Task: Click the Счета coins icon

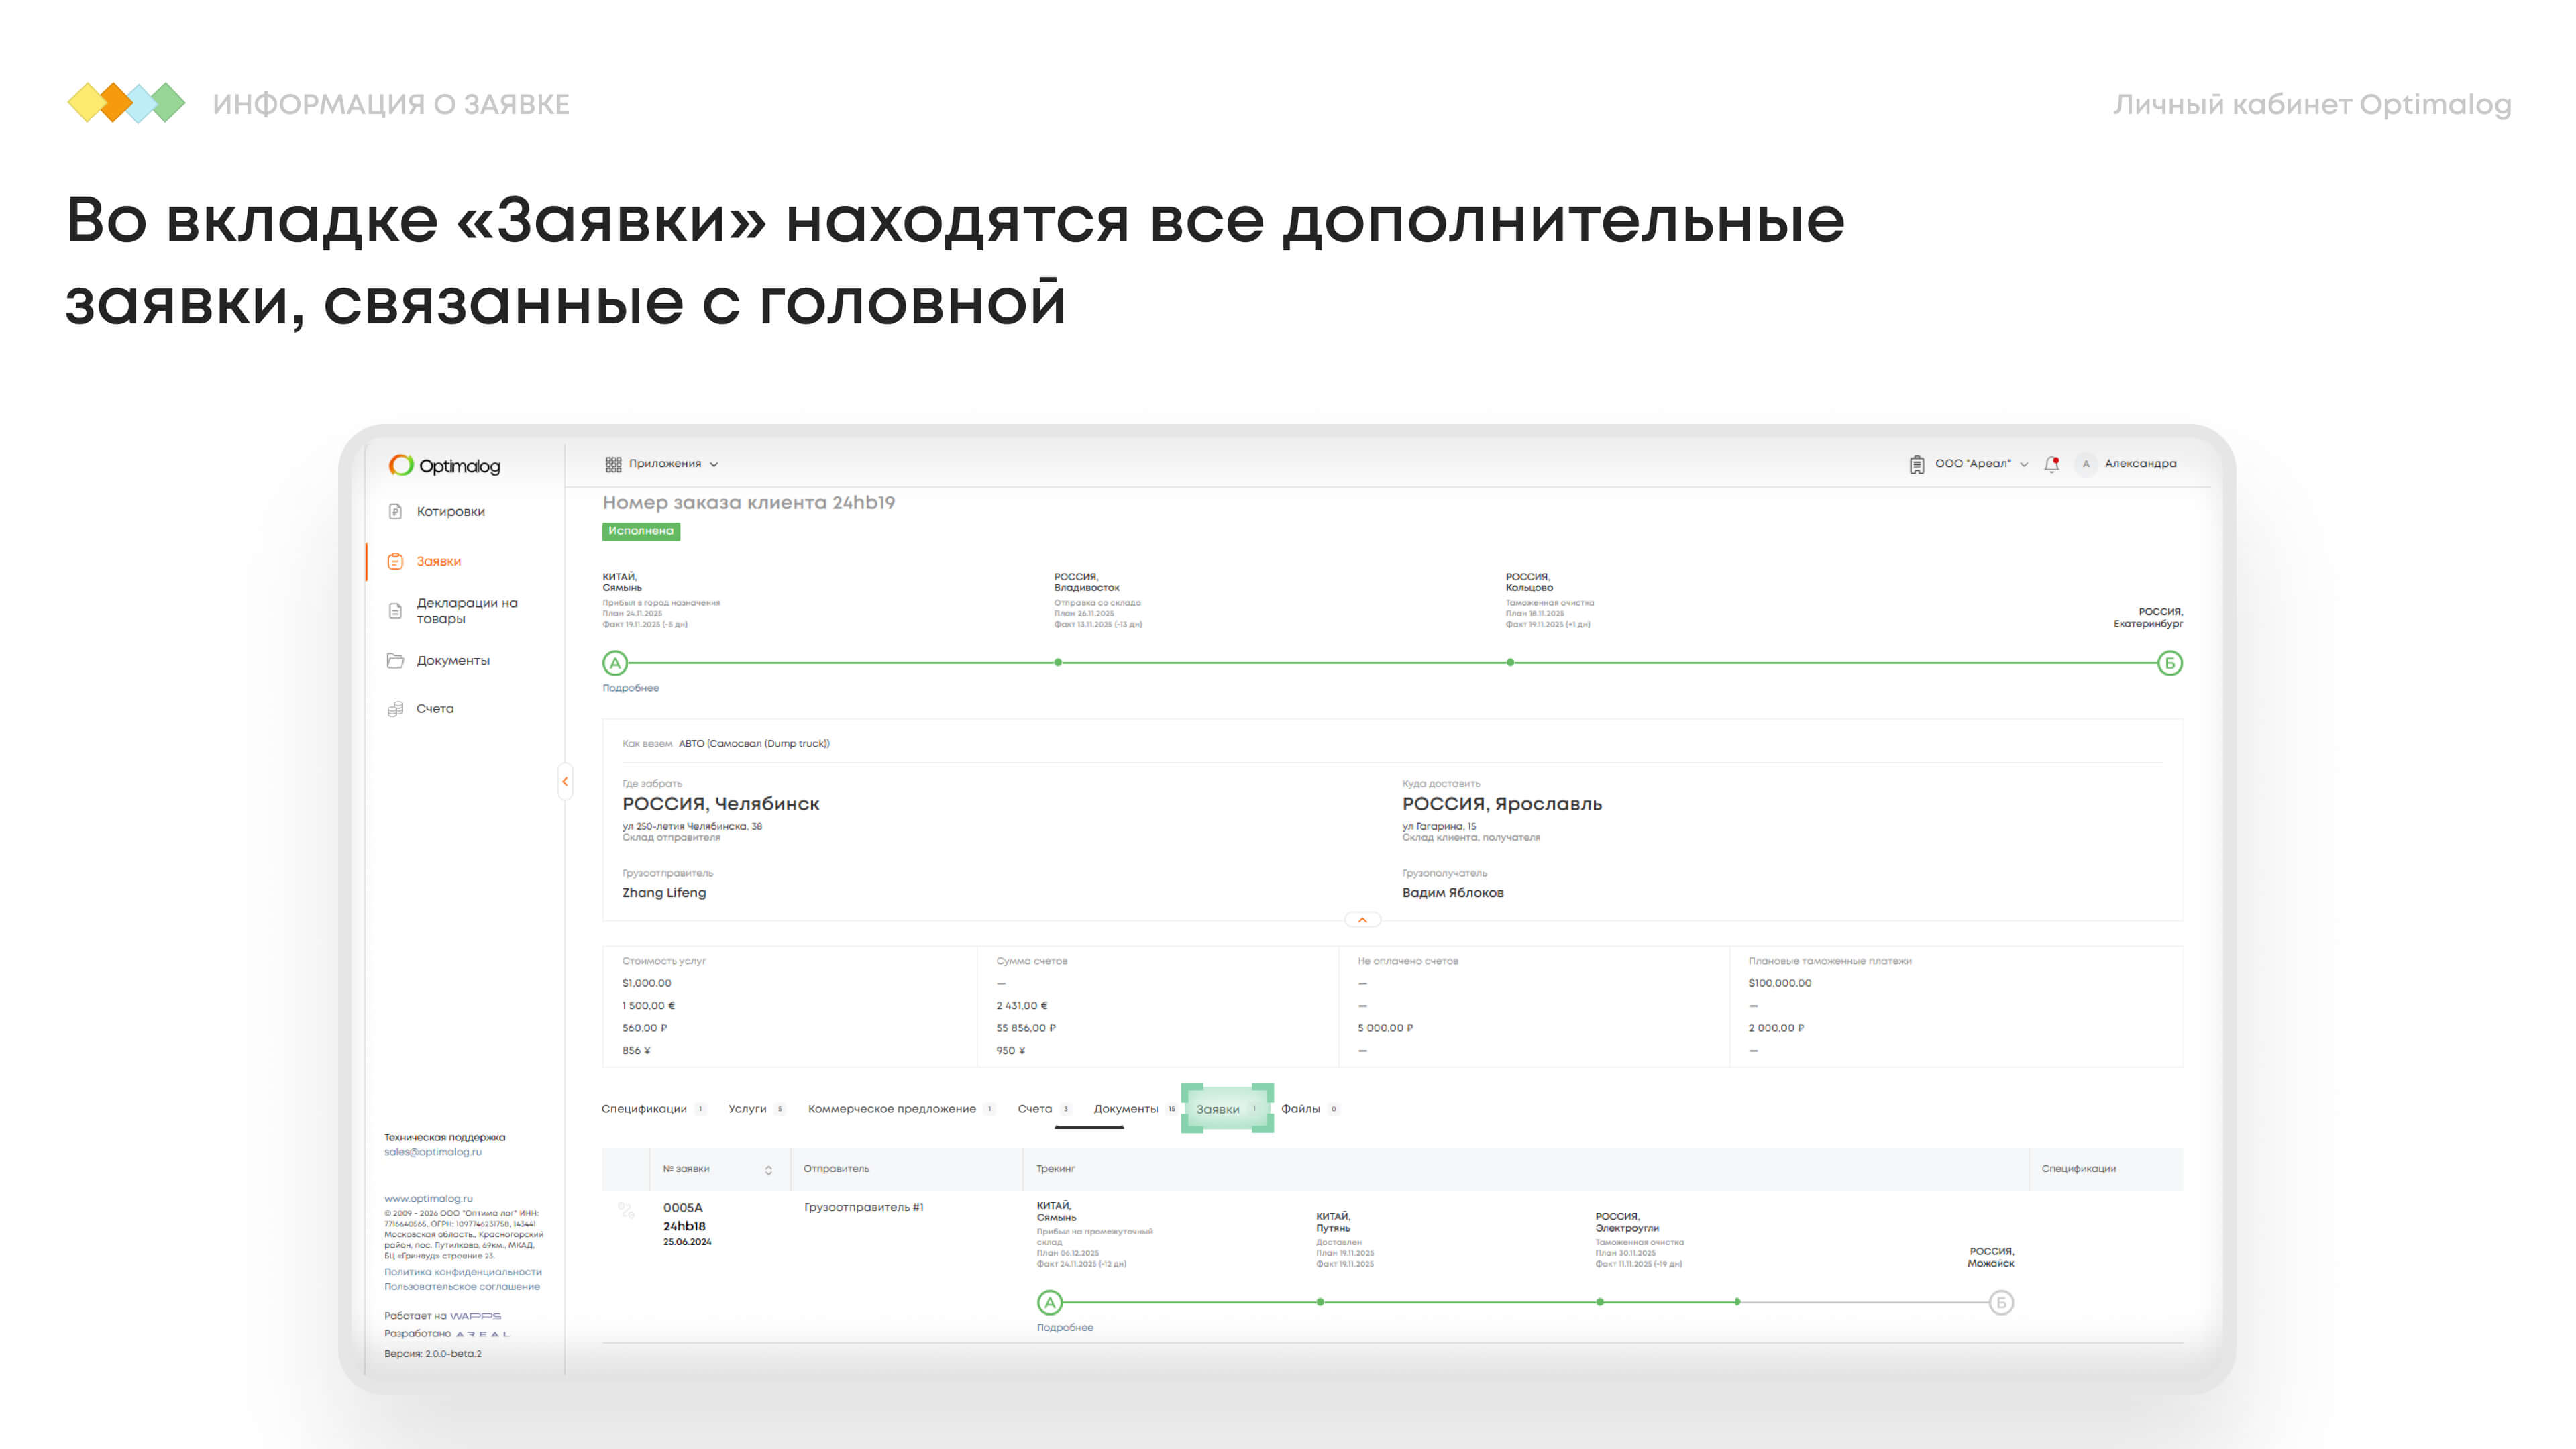Action: point(395,709)
